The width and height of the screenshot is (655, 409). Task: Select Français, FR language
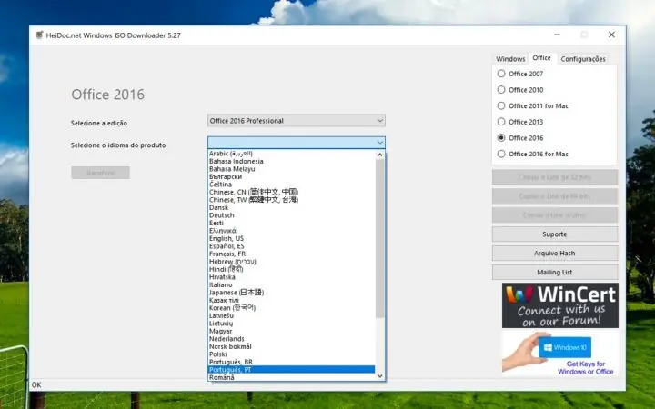292,254
